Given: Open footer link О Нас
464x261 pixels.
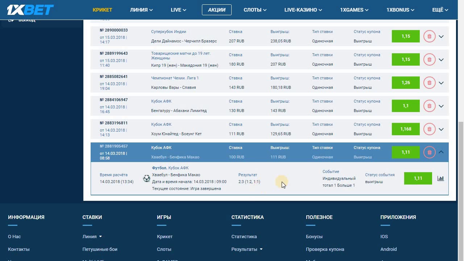Looking at the screenshot, I should [x=14, y=237].
